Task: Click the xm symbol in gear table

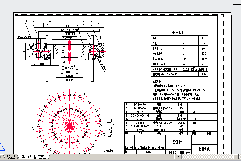Action: pyautogui.click(x=184, y=59)
